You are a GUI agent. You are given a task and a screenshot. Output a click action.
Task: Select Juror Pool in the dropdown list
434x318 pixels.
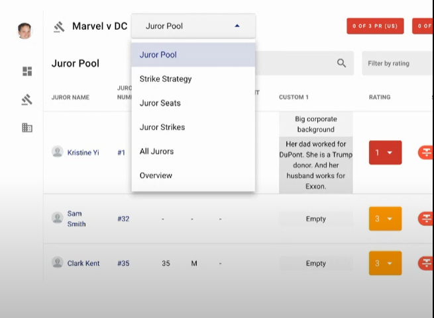pos(193,55)
